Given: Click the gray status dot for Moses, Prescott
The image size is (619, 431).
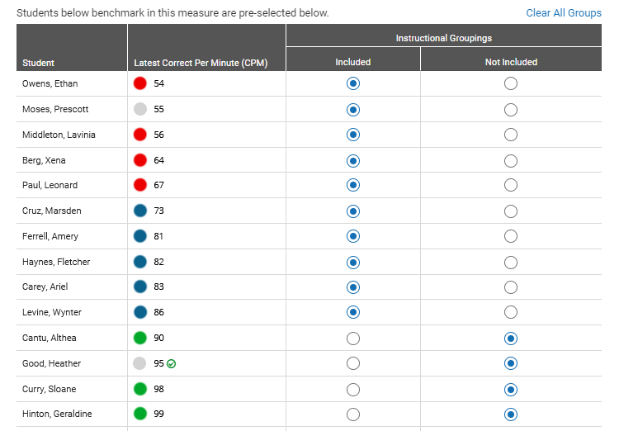Looking at the screenshot, I should [x=140, y=109].
